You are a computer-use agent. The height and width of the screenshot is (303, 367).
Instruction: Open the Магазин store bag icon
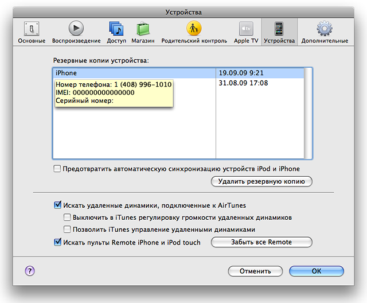(x=143, y=29)
